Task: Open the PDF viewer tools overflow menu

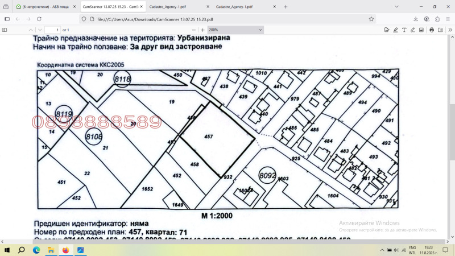Action: tap(450, 30)
